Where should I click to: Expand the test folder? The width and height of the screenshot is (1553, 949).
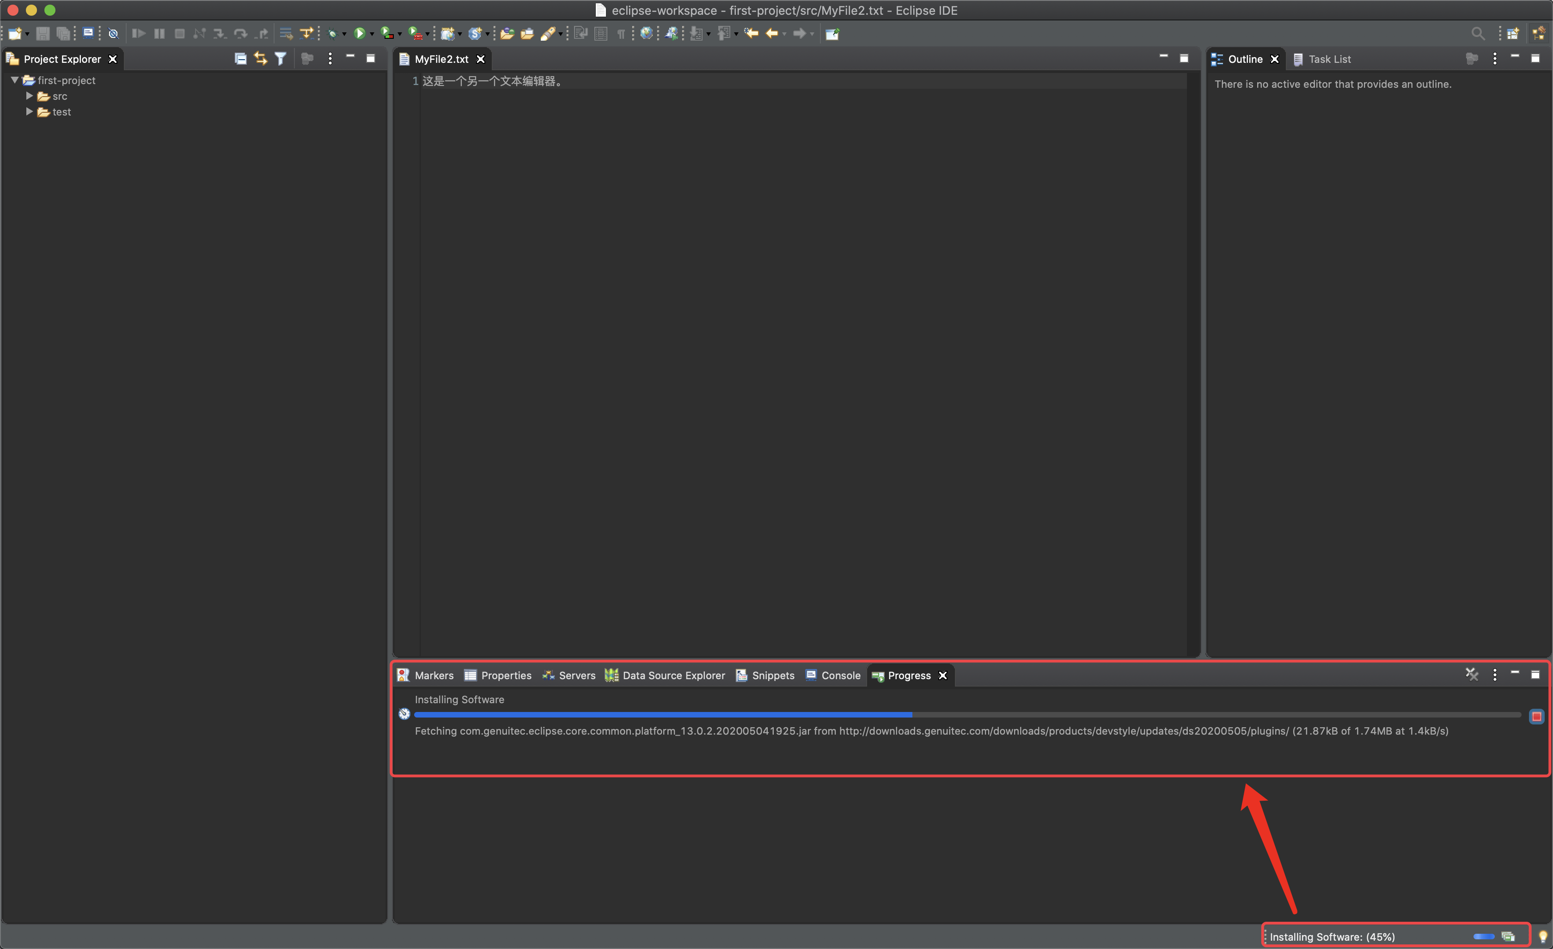click(x=29, y=111)
